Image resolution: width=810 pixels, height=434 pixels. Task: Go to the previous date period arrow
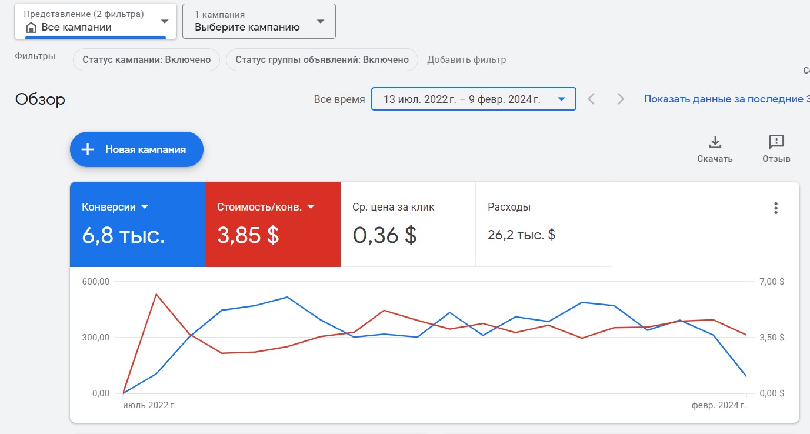pyautogui.click(x=592, y=99)
